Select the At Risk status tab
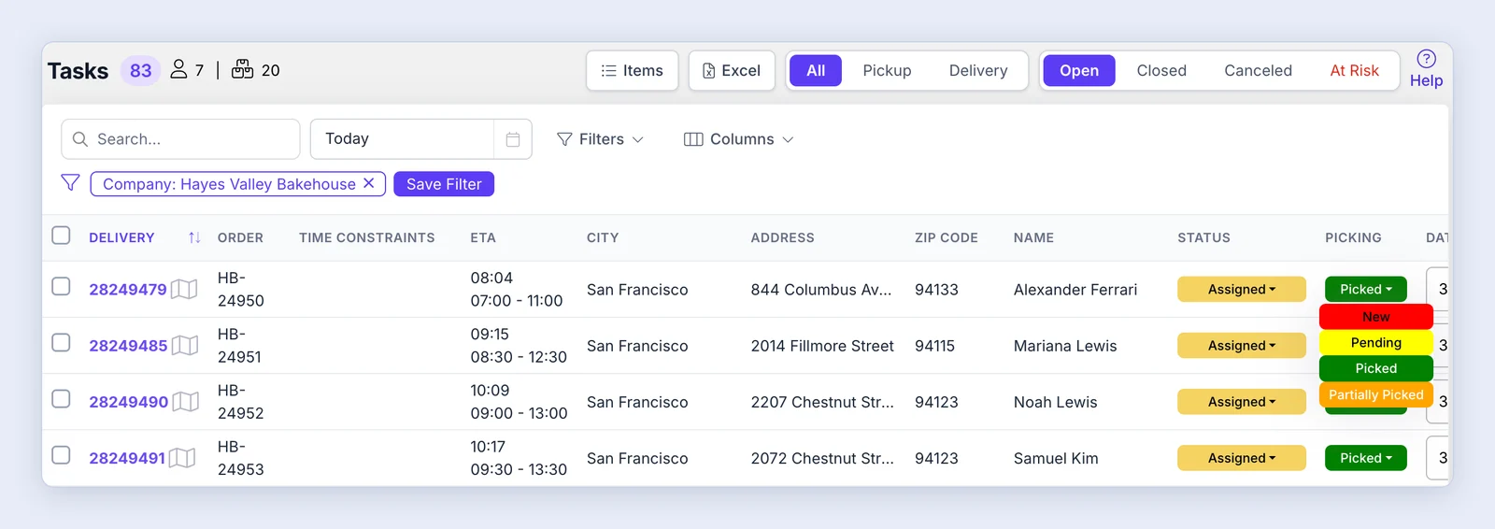 pos(1354,71)
